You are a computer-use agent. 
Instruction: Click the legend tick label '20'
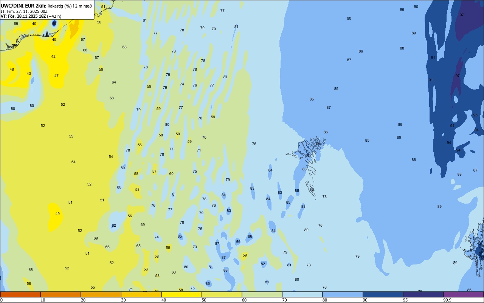(x=83, y=300)
